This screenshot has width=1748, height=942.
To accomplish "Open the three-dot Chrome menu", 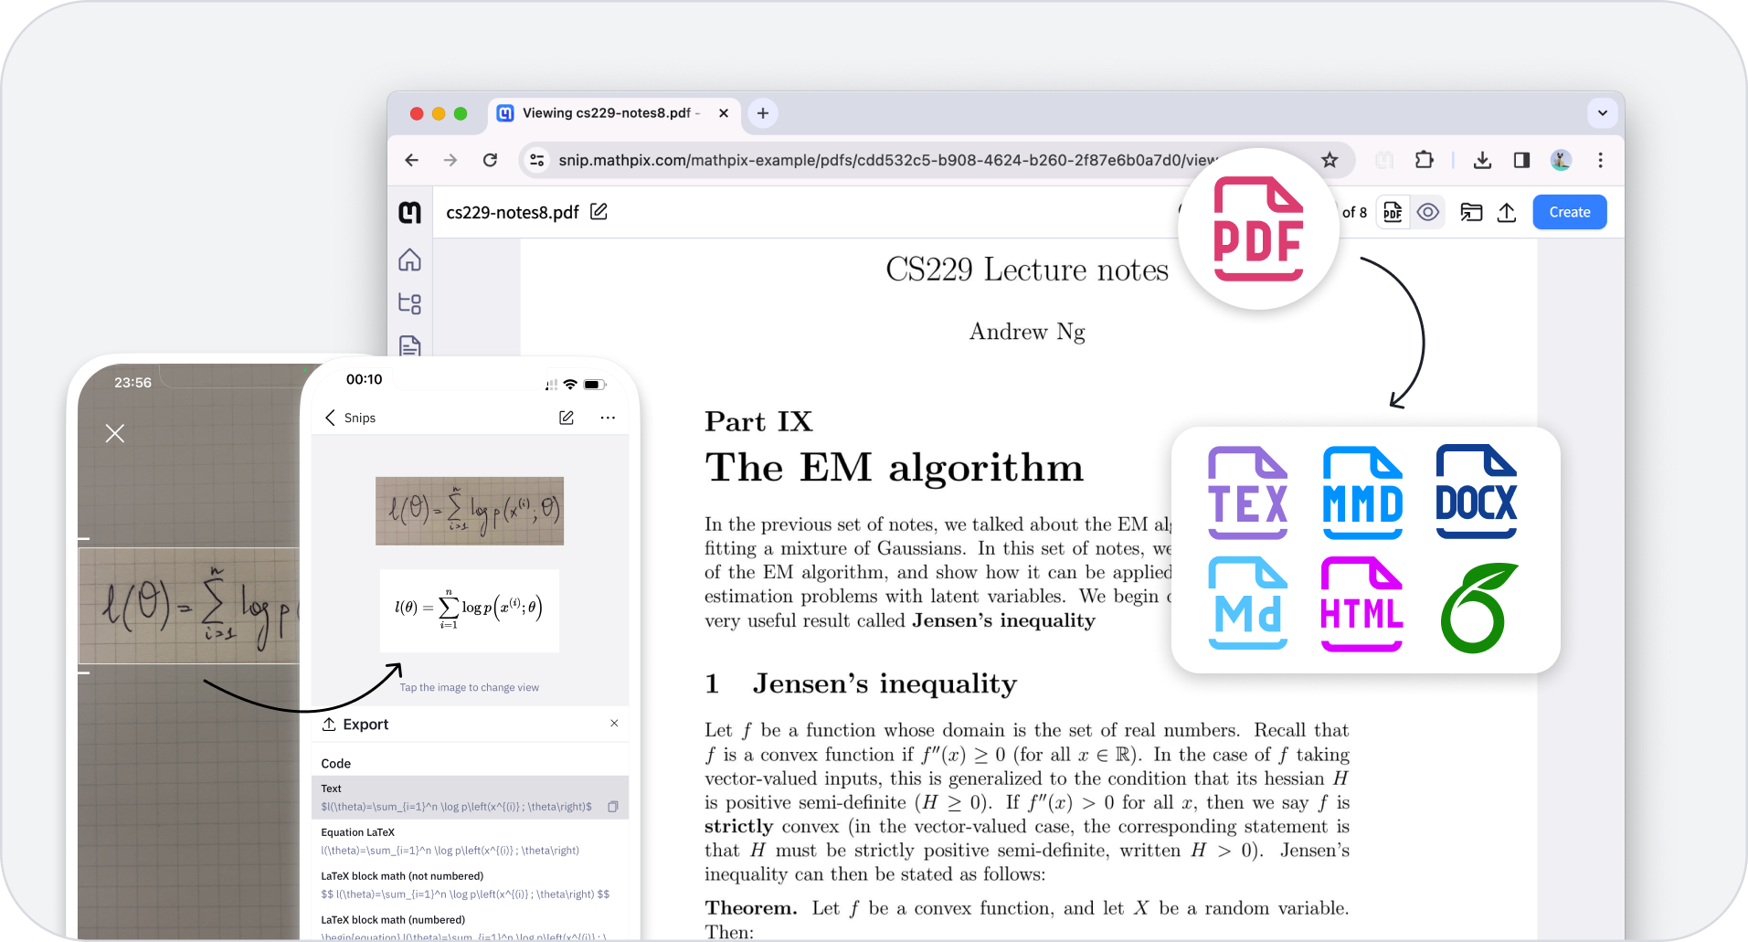I will 1600,160.
